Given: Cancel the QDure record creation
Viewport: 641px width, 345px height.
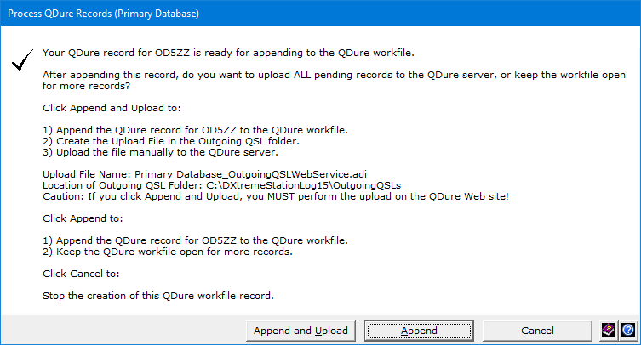Looking at the screenshot, I should click(537, 331).
